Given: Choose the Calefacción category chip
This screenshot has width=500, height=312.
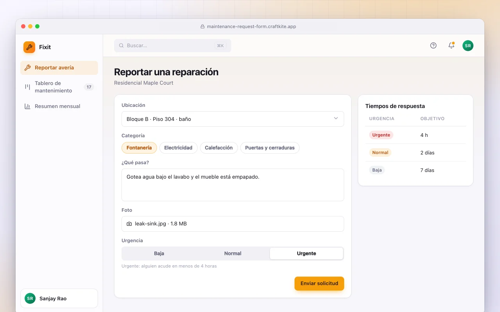Looking at the screenshot, I should [x=219, y=148].
